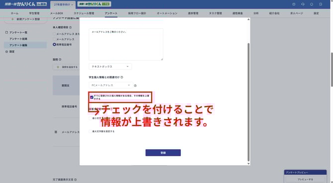Open the 学生管理 menu
Screen dimensions: 333x183
34,13
